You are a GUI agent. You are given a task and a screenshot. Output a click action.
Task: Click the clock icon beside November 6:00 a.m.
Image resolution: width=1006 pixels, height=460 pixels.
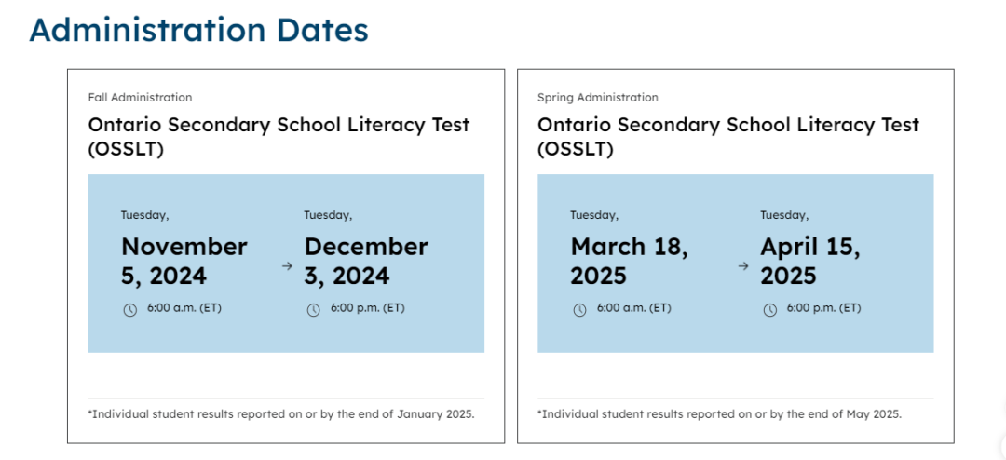pyautogui.click(x=129, y=309)
